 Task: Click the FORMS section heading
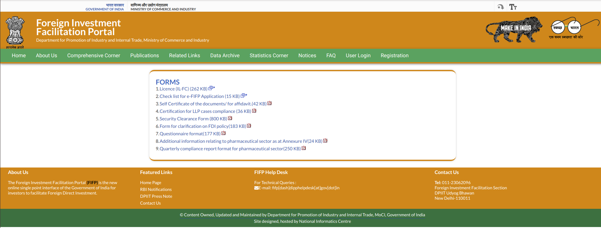click(168, 82)
